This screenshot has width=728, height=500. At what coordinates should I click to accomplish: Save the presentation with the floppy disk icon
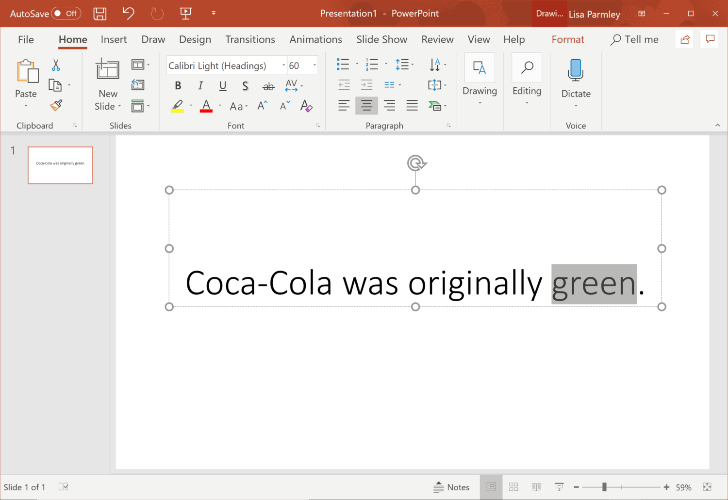[100, 14]
